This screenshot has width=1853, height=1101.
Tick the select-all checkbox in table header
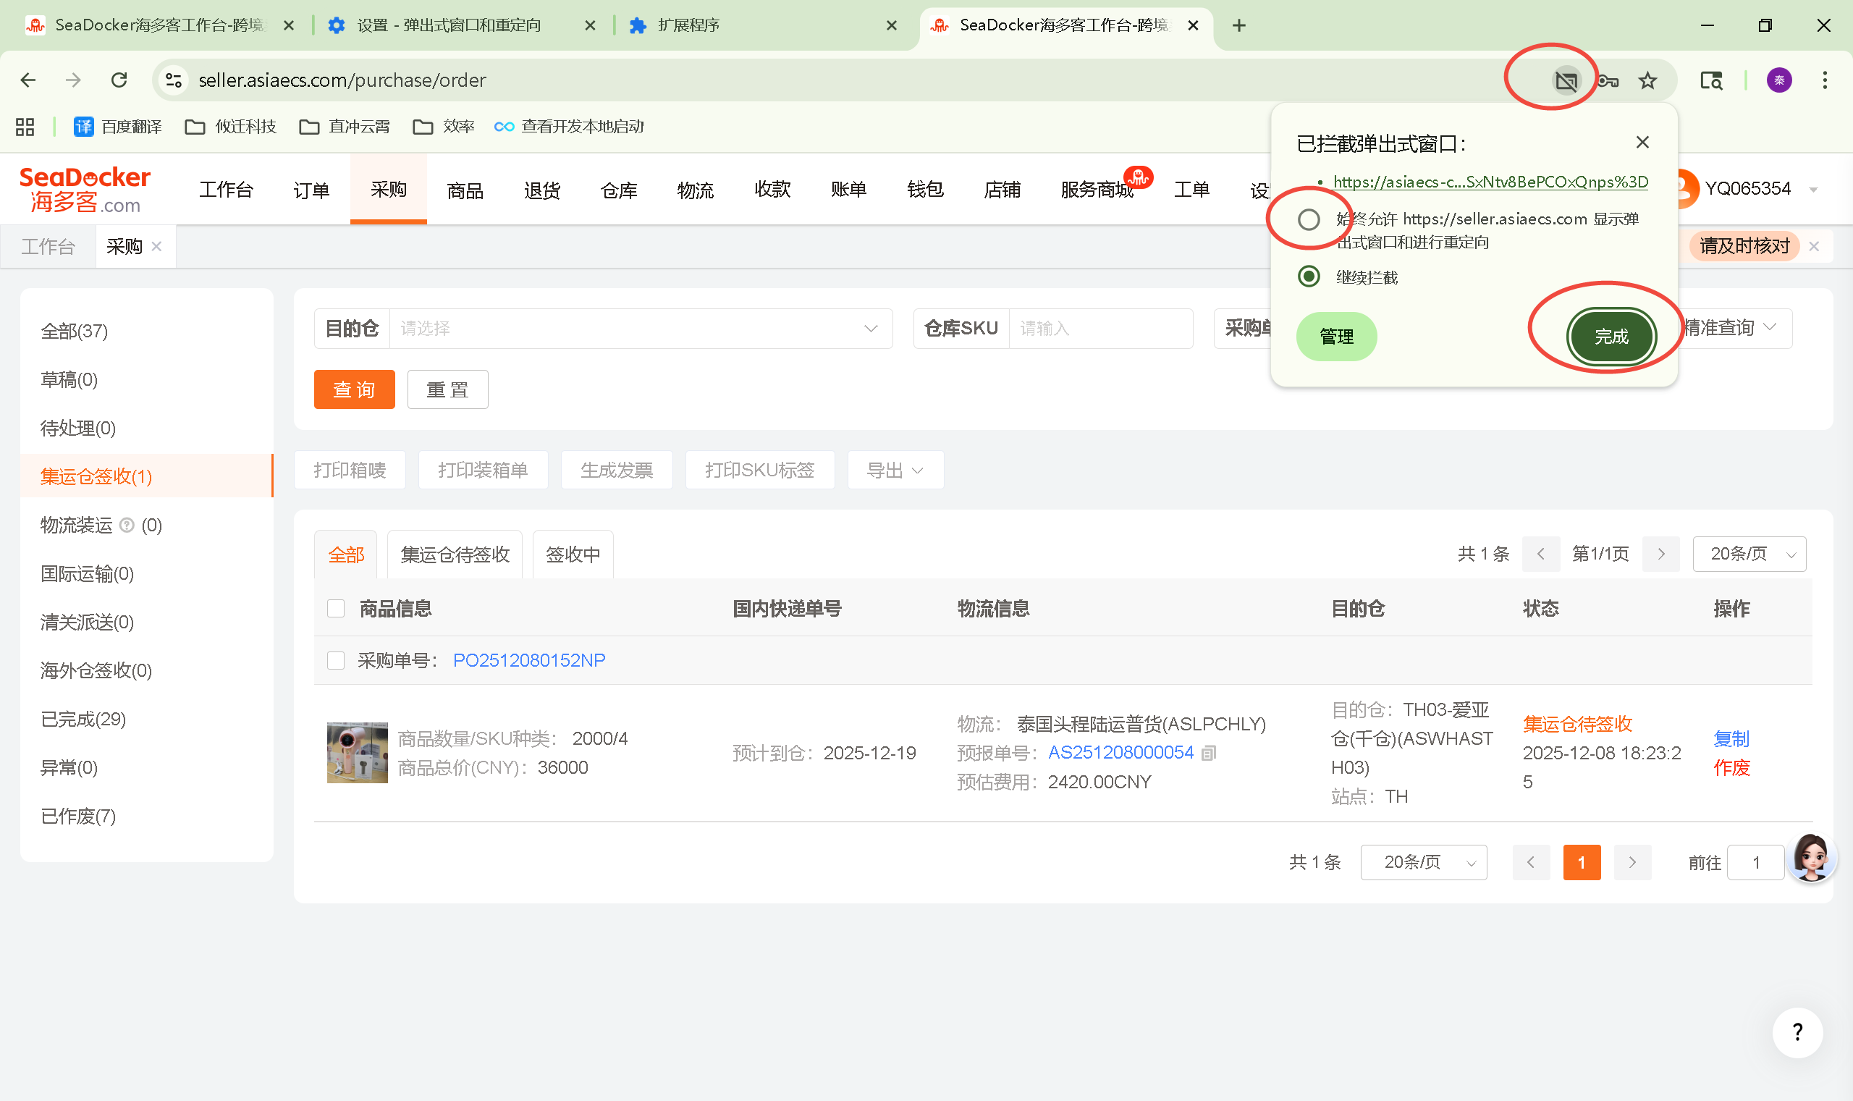[336, 608]
